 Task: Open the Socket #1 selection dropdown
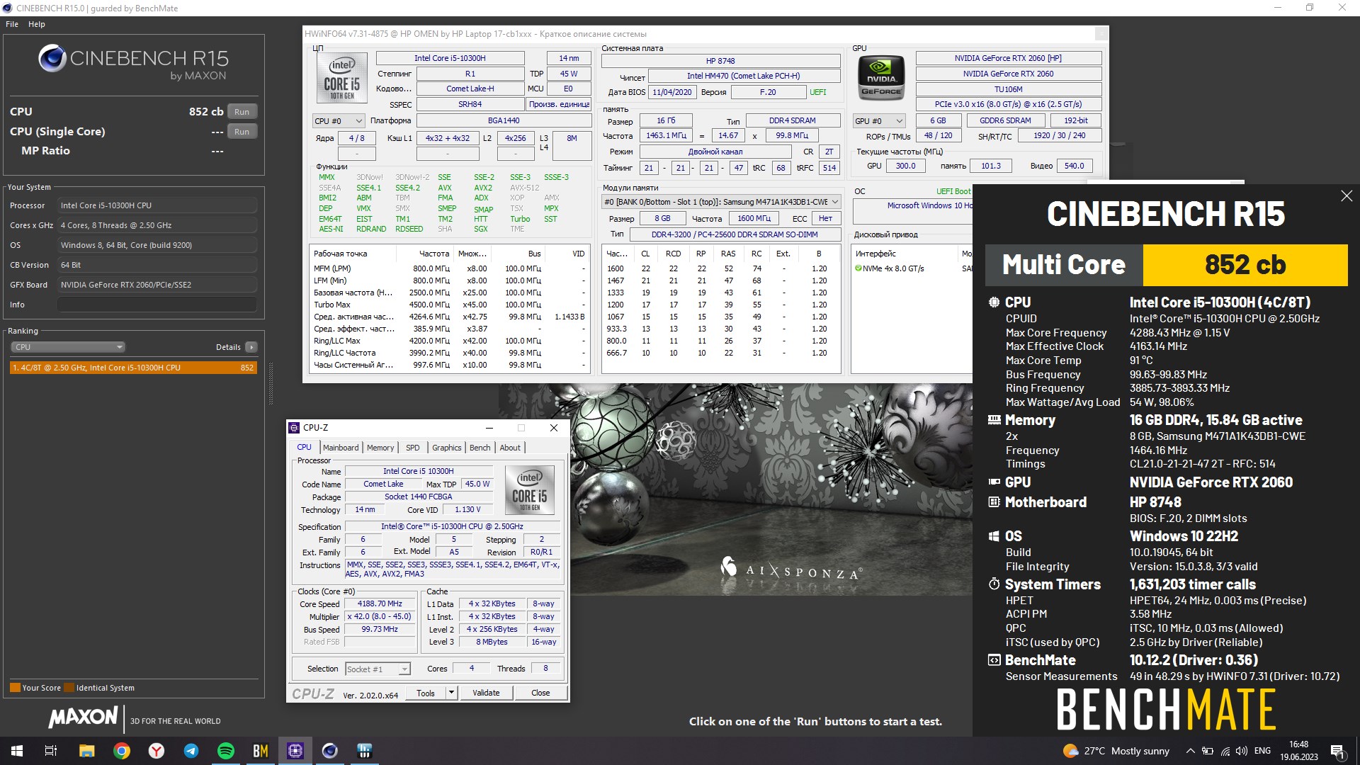[378, 669]
